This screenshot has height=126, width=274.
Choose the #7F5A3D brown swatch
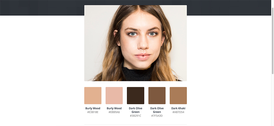coord(157,96)
